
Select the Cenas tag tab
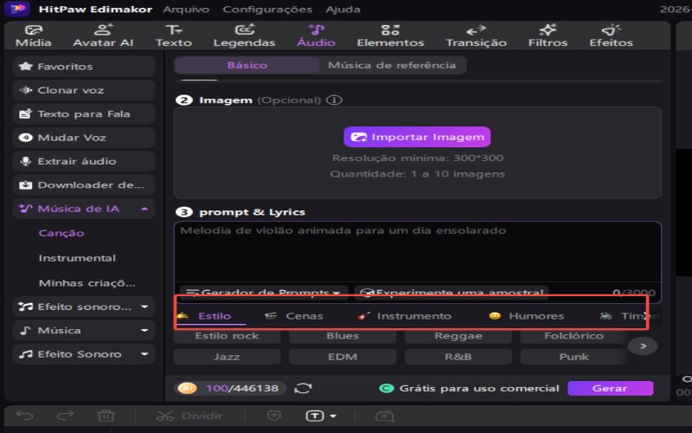(293, 316)
